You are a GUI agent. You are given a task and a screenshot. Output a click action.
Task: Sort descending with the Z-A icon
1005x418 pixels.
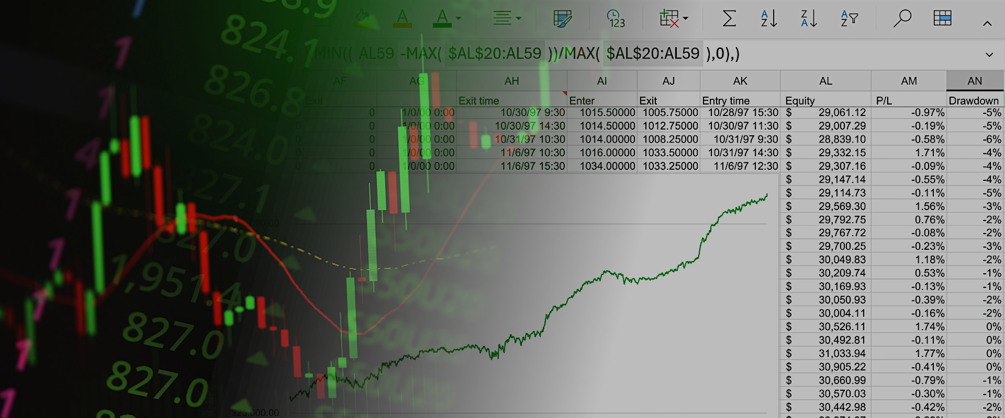pyautogui.click(x=809, y=18)
